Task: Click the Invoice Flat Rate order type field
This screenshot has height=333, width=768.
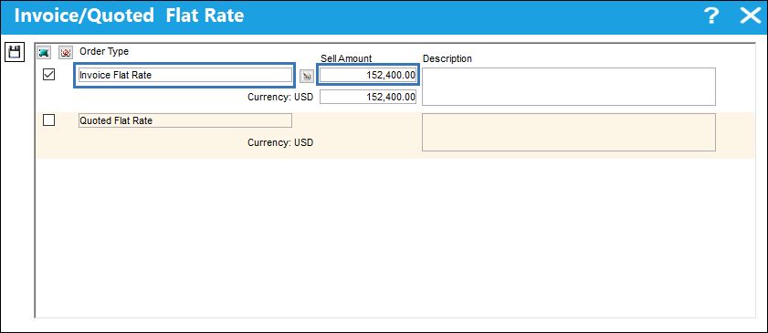Action: (x=184, y=75)
